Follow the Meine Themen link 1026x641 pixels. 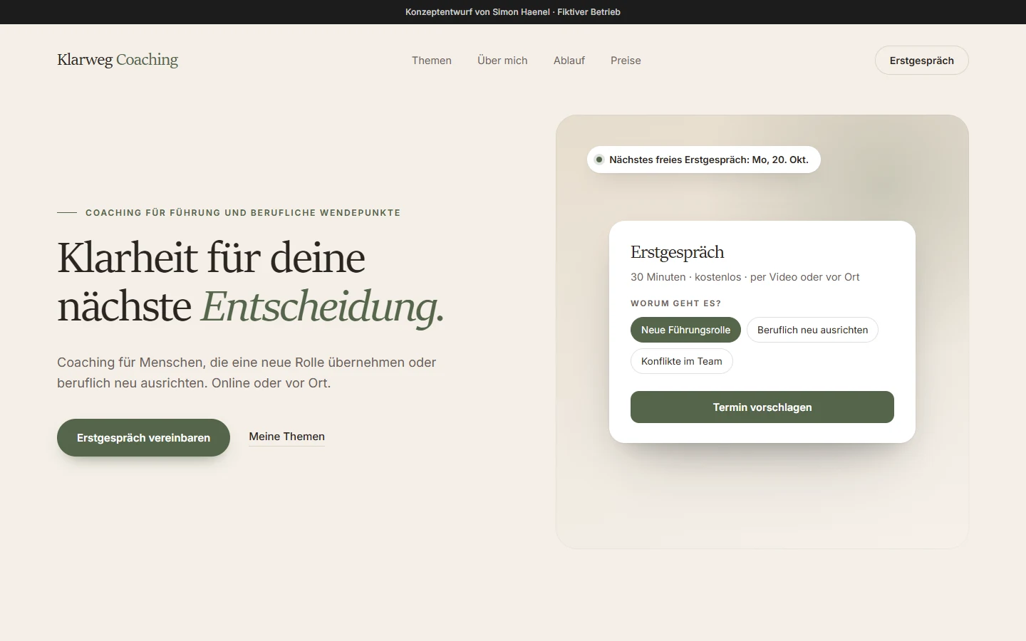pos(286,437)
